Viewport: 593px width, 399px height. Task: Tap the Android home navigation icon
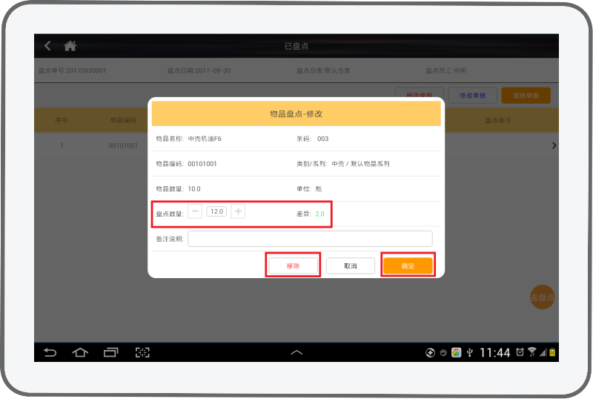click(80, 352)
